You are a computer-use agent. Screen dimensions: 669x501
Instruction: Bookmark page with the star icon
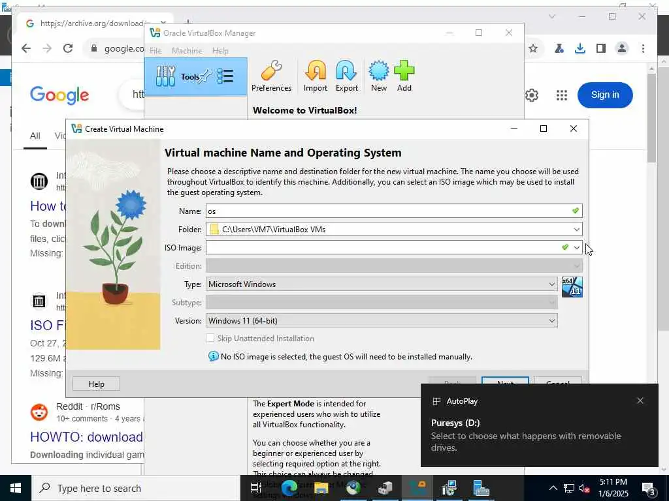(x=533, y=48)
